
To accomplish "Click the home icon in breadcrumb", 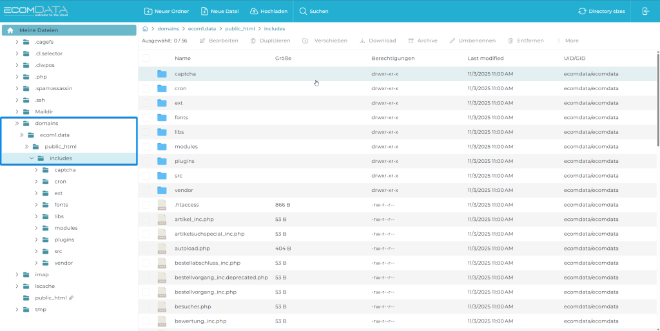I will 145,28.
